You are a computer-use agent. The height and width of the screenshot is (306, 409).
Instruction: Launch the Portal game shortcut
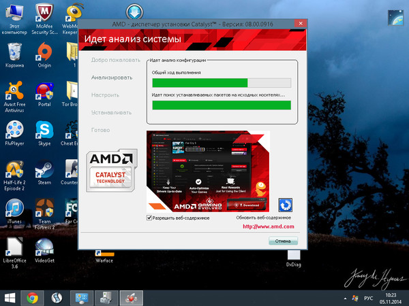point(44,95)
